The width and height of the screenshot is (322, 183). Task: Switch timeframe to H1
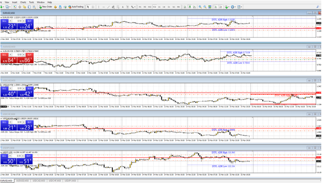tap(159, 7)
